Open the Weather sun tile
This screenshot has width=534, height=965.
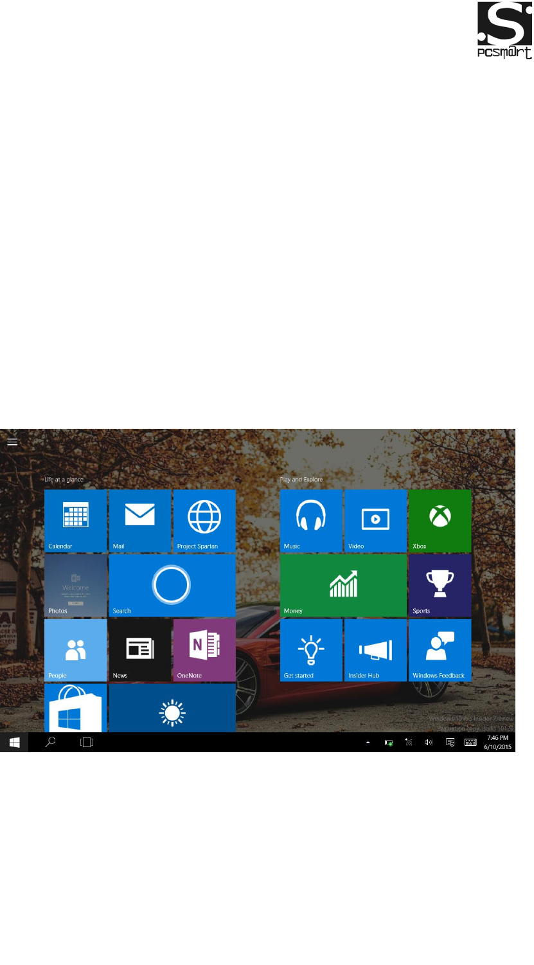[172, 708]
